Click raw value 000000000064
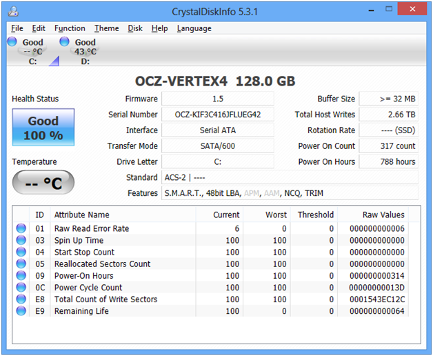433x356 pixels. point(377,311)
